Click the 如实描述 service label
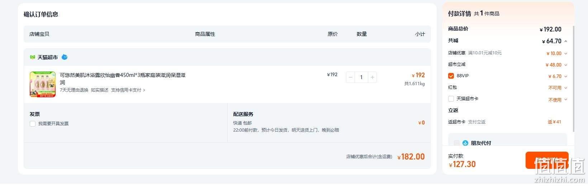Screen dimensions: 588x186 click(99, 90)
